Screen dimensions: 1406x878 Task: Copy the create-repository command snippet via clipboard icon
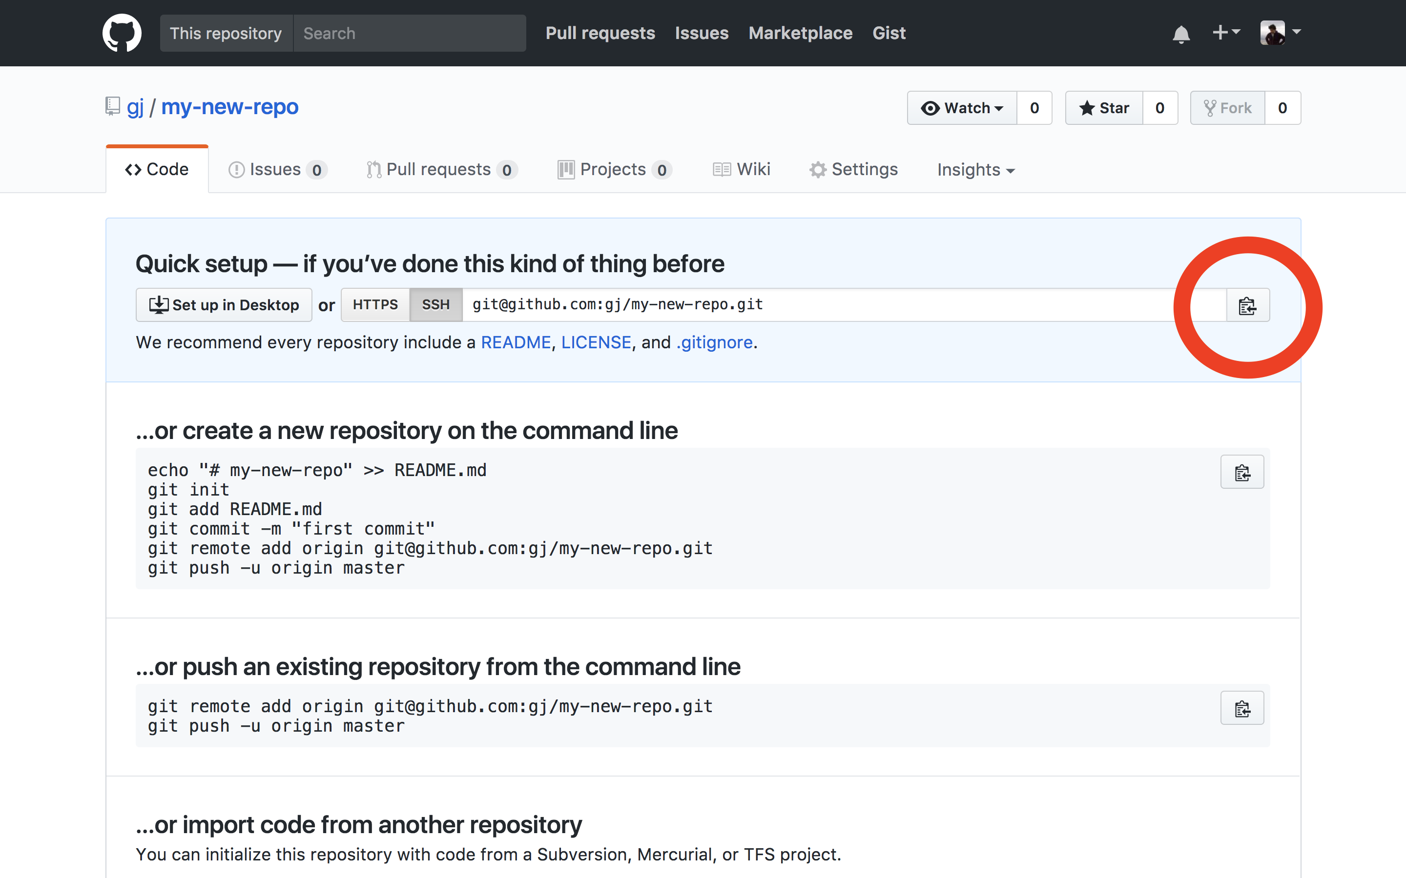coord(1242,472)
